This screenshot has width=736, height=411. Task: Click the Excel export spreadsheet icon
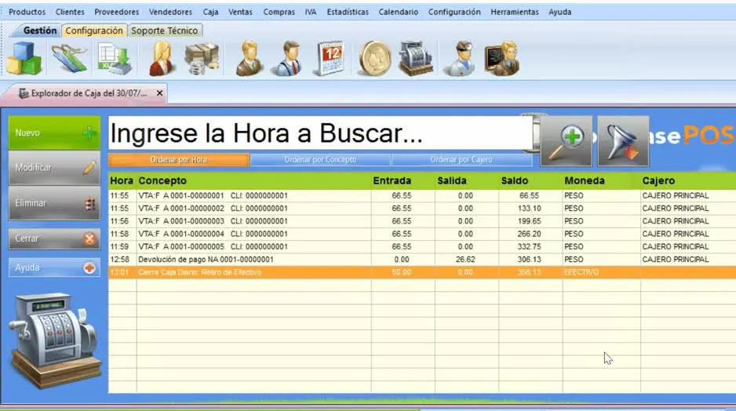(115, 59)
